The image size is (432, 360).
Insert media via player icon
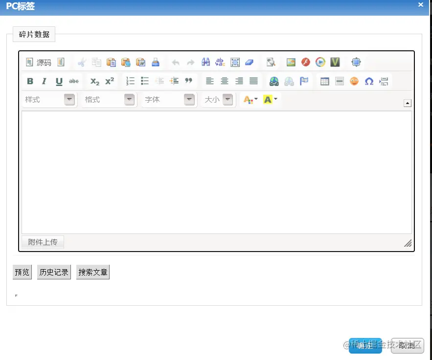pos(320,63)
